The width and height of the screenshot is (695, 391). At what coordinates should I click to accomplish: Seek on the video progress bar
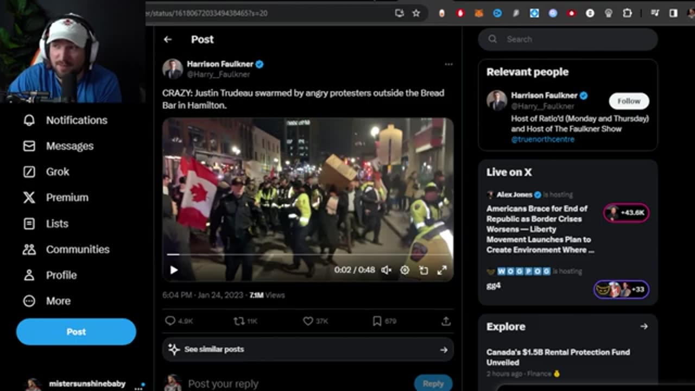pyautogui.click(x=308, y=254)
